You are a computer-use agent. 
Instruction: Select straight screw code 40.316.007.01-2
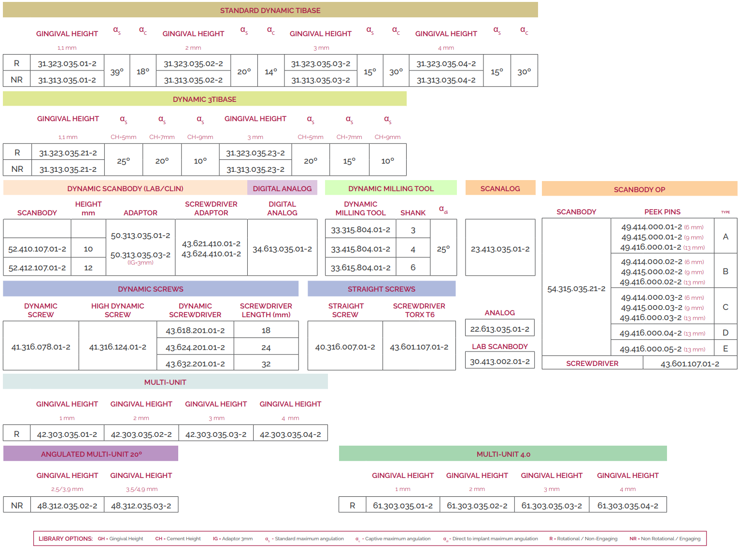345,347
